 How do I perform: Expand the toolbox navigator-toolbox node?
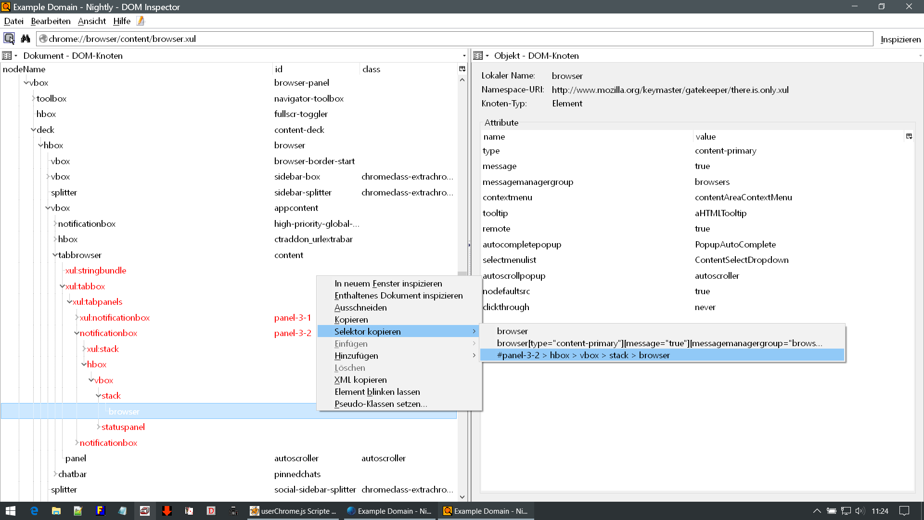(x=33, y=99)
